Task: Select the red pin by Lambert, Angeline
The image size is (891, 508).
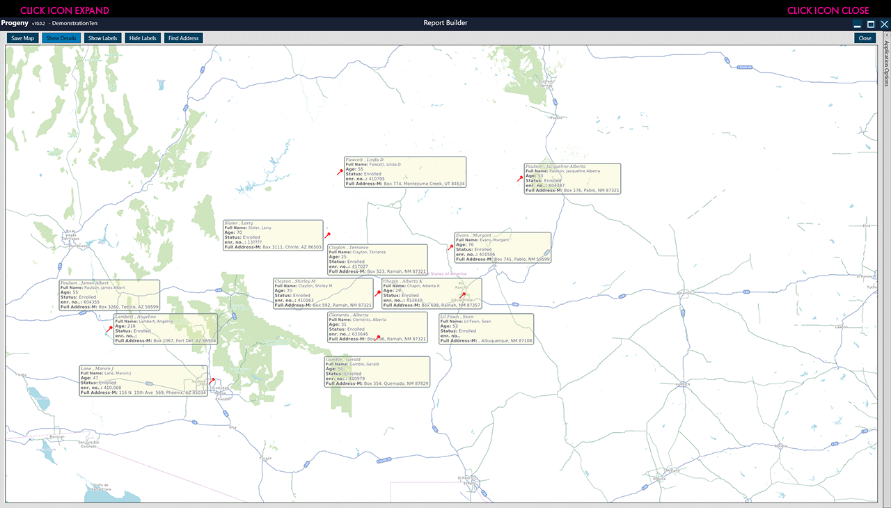Action: [110, 328]
